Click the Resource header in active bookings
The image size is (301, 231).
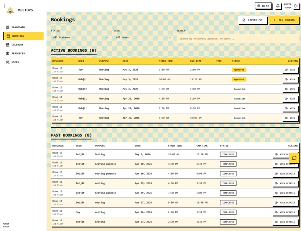58,61
